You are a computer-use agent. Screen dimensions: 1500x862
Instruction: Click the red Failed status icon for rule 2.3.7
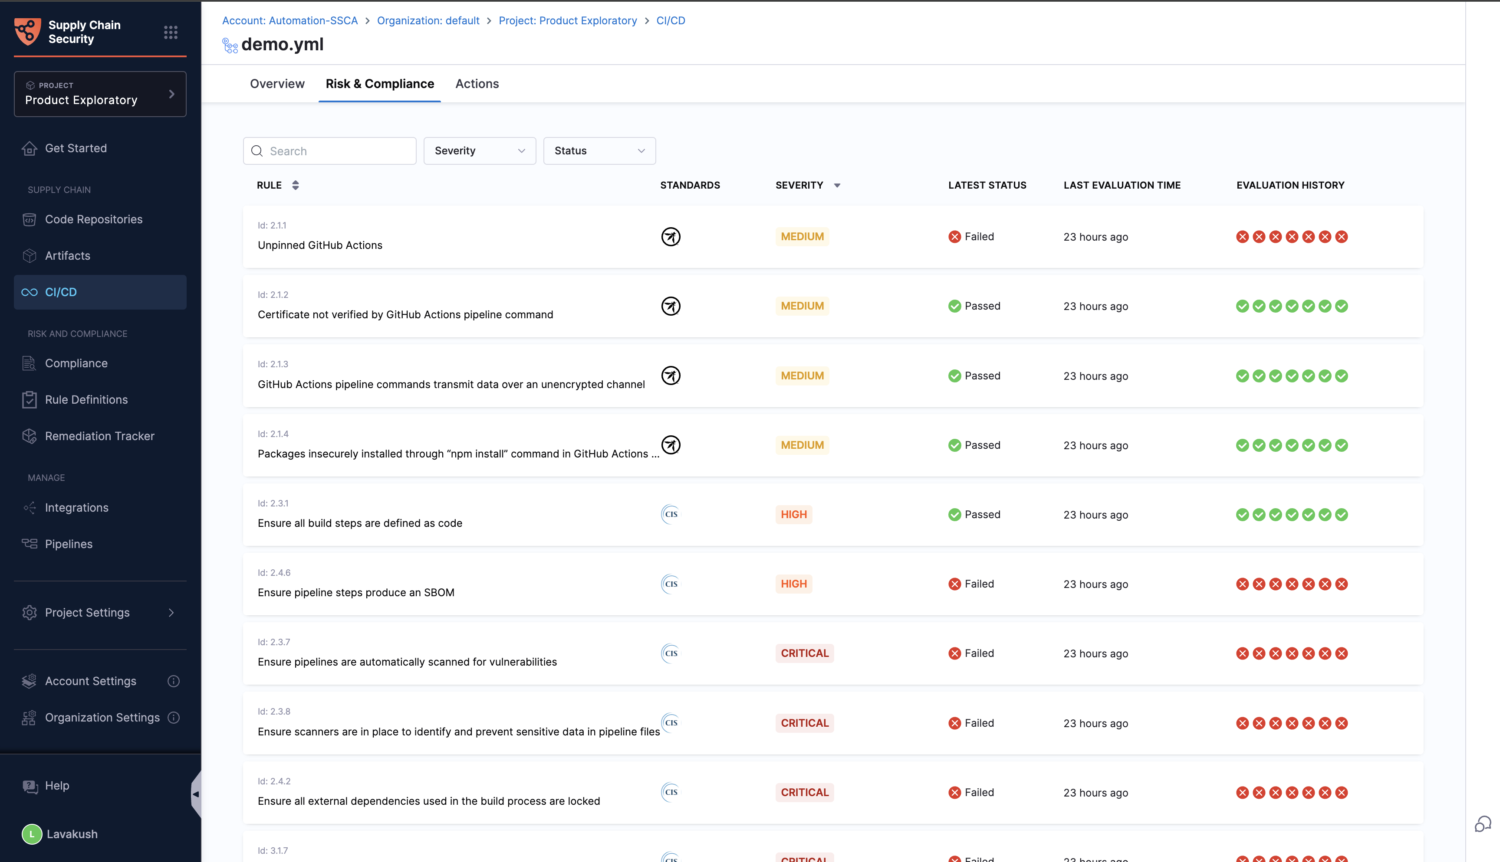(x=954, y=653)
